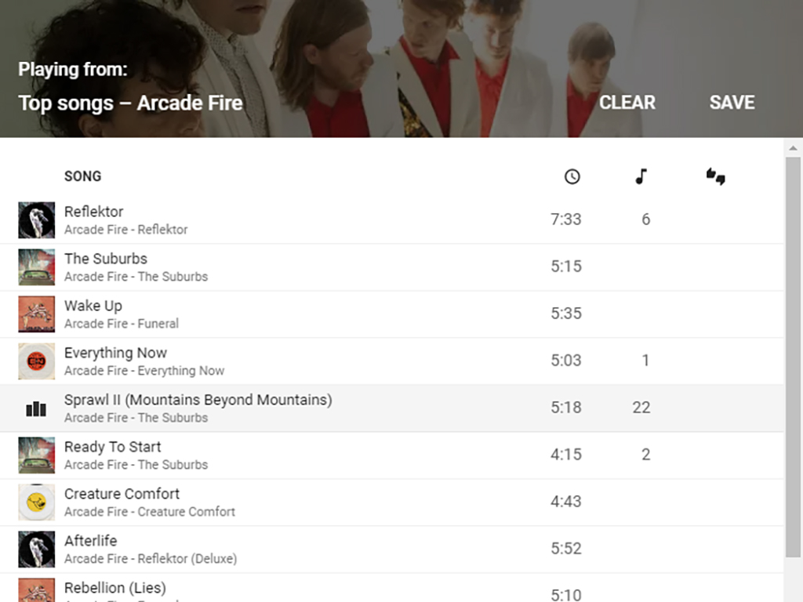The height and width of the screenshot is (602, 803).
Task: Click the SAVE playlist button
Action: click(x=732, y=103)
